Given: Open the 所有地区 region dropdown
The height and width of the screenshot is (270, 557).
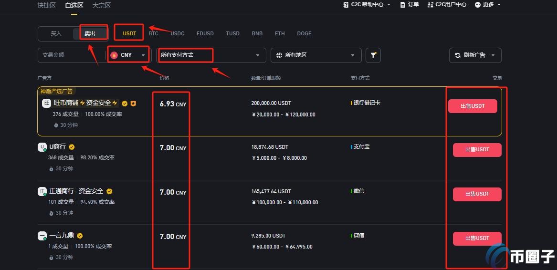Looking at the screenshot, I should [316, 55].
